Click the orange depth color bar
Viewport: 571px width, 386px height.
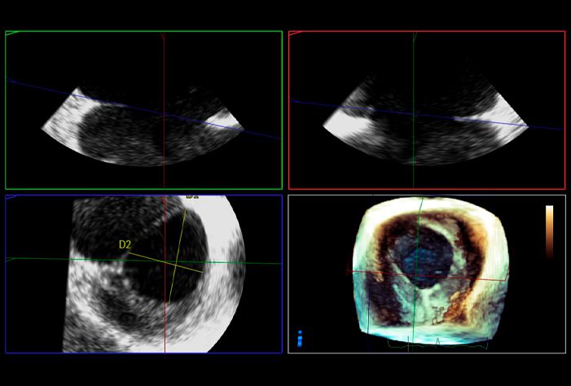549,231
